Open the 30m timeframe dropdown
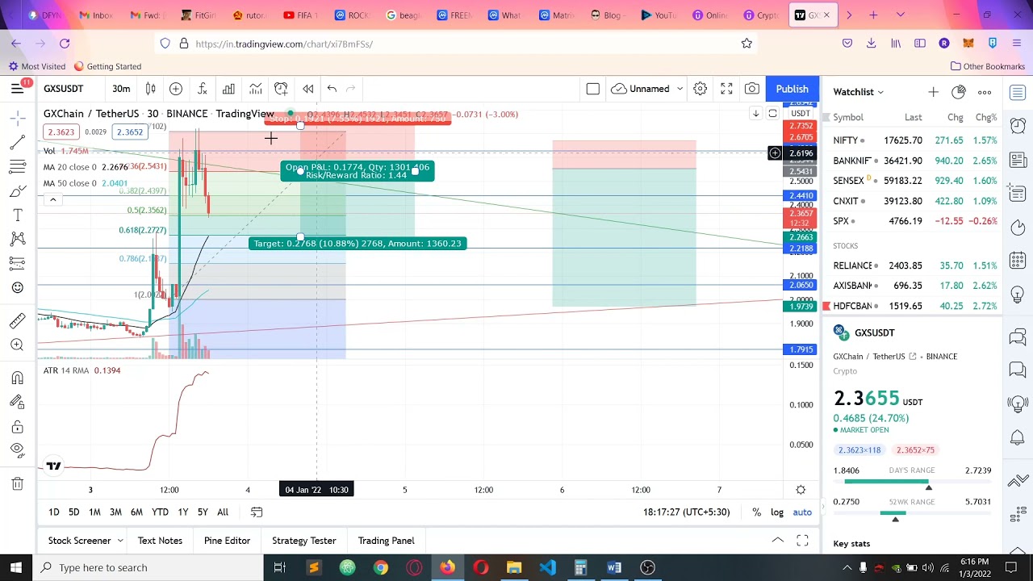The image size is (1033, 581). point(121,89)
